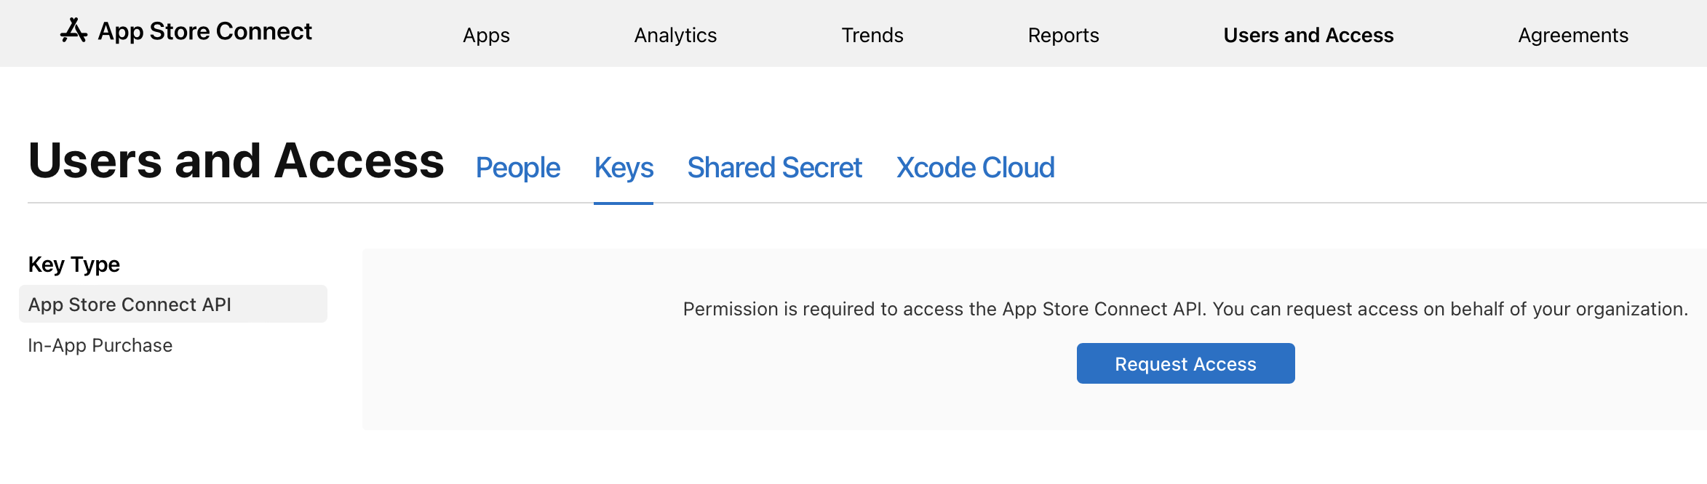
Task: Click the permission required message text
Action: (x=1185, y=309)
